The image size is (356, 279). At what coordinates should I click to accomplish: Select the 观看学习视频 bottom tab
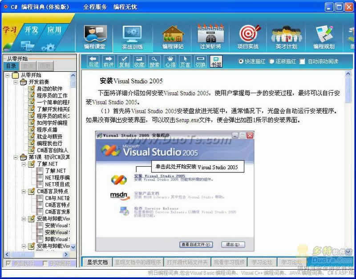click(x=229, y=262)
